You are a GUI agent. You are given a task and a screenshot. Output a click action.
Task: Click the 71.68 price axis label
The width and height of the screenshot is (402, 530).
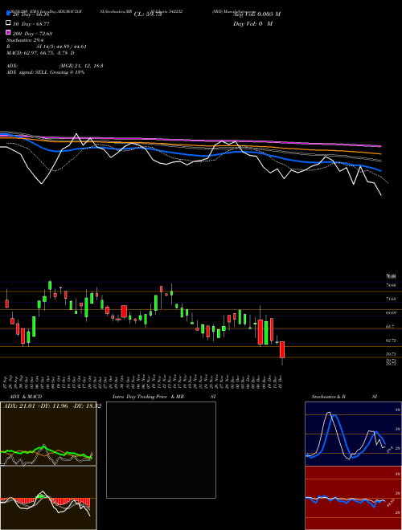tap(392, 300)
